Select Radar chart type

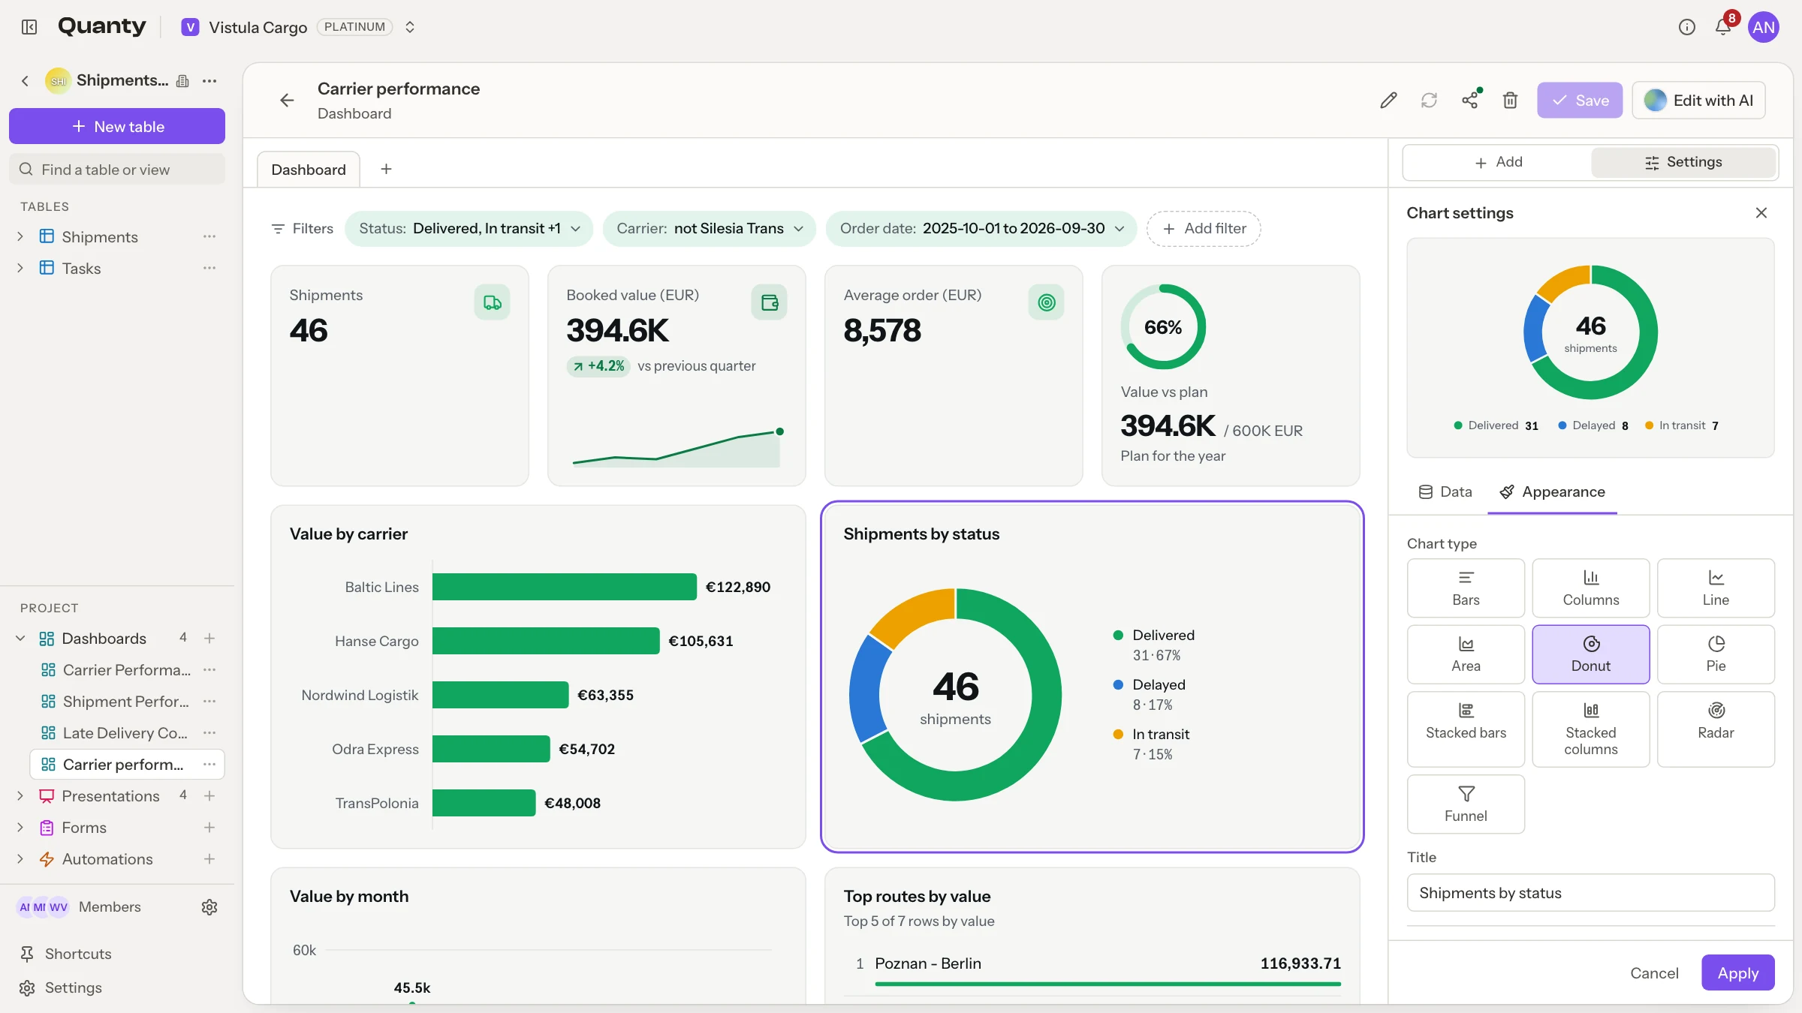pyautogui.click(x=1716, y=729)
